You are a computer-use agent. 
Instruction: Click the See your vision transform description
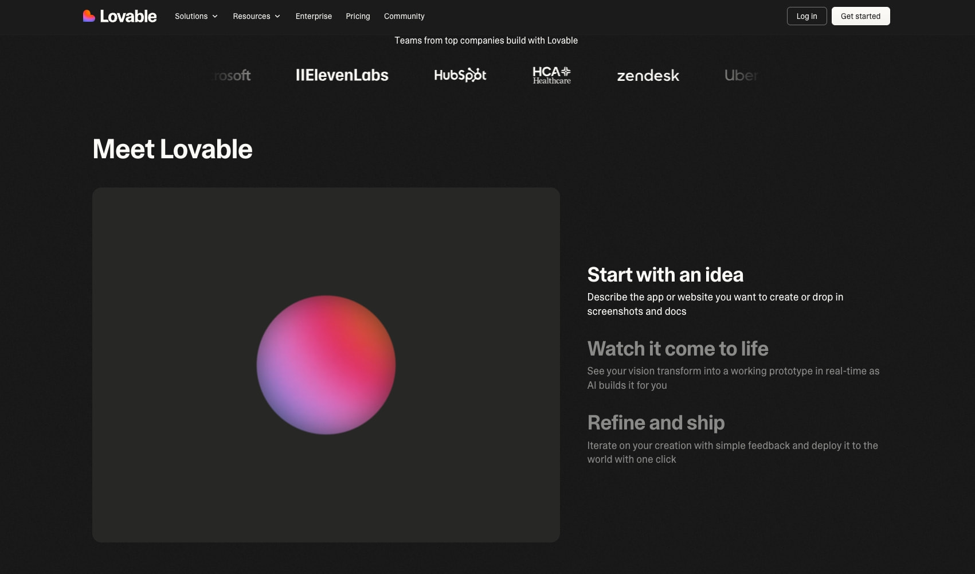coord(733,378)
